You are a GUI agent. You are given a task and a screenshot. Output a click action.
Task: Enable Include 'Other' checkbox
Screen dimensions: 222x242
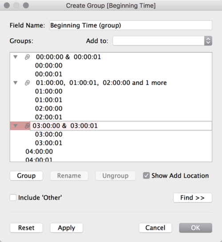pos(13,198)
